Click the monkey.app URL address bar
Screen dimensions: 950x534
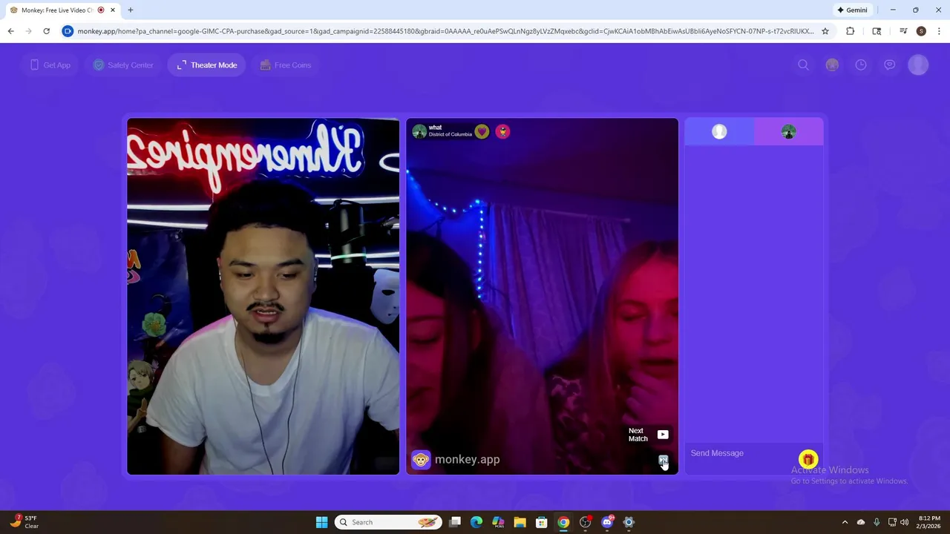[445, 31]
